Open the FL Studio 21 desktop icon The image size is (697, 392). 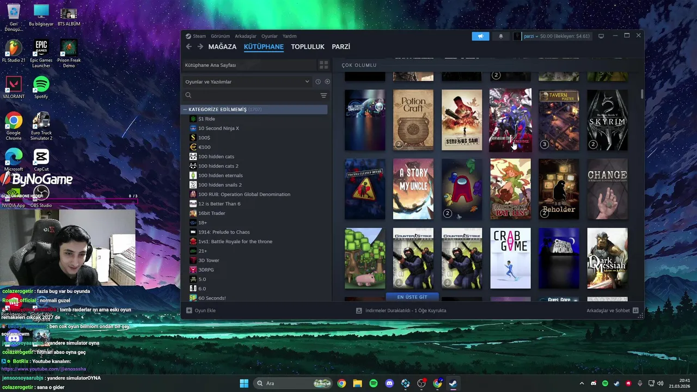tap(14, 51)
